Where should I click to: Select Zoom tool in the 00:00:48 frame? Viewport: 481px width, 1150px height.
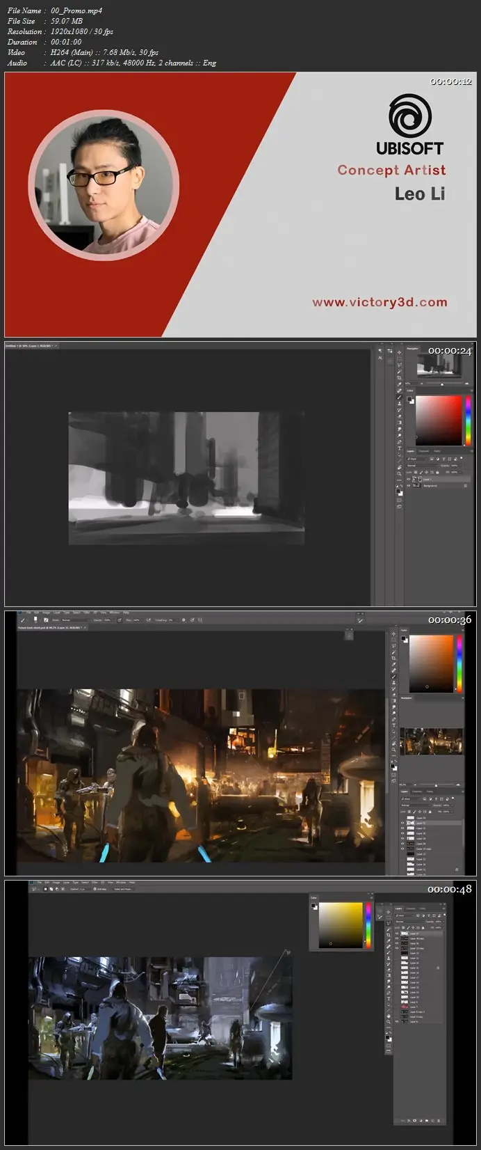click(389, 1021)
